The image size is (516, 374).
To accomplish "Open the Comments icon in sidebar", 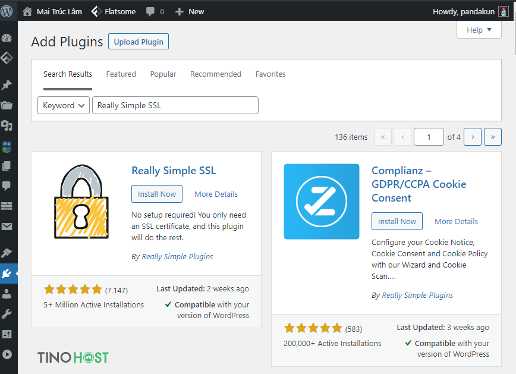I will pos(7,186).
